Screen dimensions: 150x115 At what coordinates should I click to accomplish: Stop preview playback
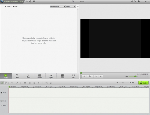point(101,76)
